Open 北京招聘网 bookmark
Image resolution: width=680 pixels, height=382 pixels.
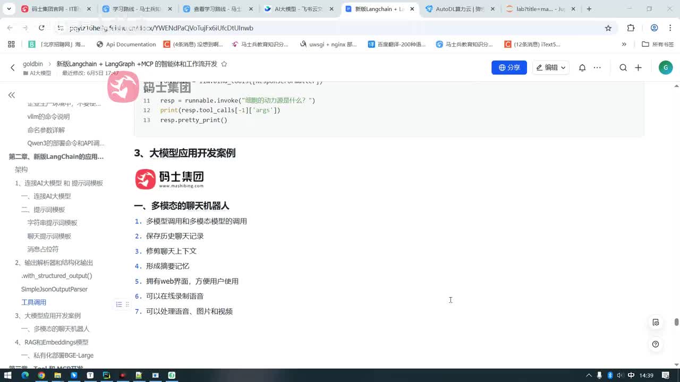[57, 45]
